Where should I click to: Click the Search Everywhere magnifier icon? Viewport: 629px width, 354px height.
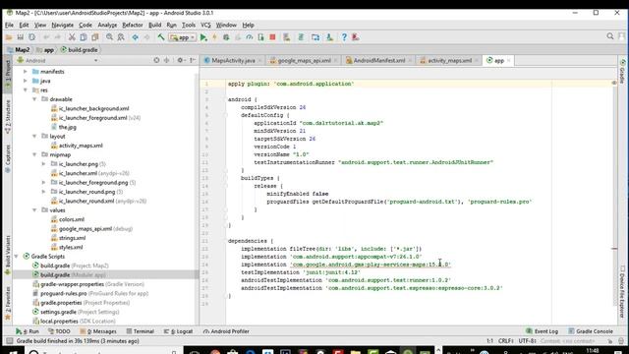coord(610,36)
